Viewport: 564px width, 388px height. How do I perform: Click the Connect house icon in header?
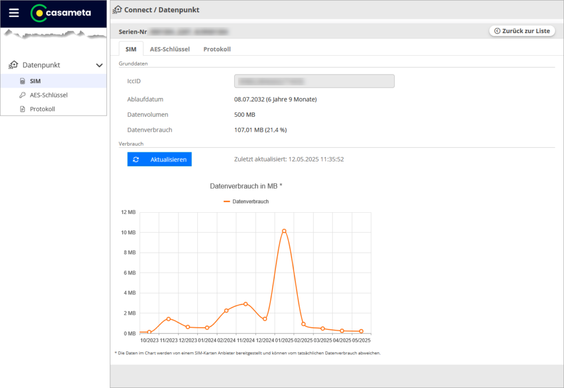(117, 9)
